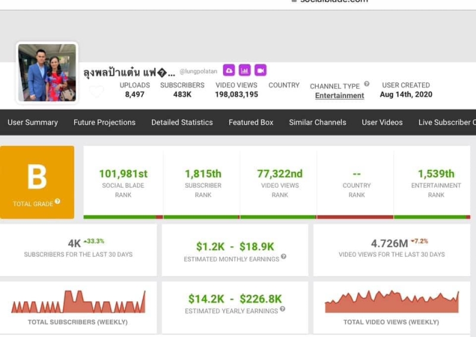The width and height of the screenshot is (476, 337).
Task: Click the $1.2K - $18.9K monthly earnings
Action: coord(235,247)
